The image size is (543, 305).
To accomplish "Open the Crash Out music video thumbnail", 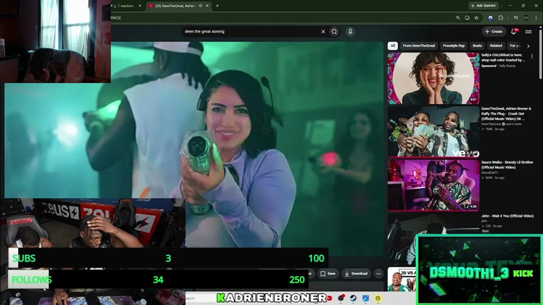I will [434, 131].
